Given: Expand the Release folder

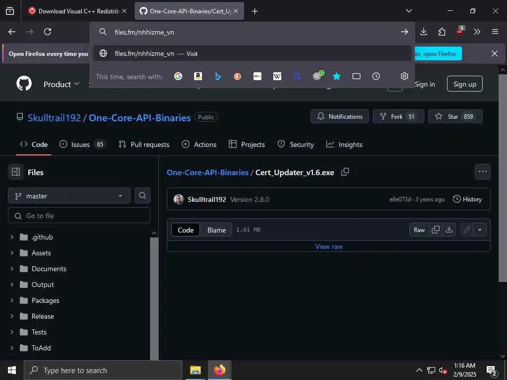Looking at the screenshot, I should point(12,316).
